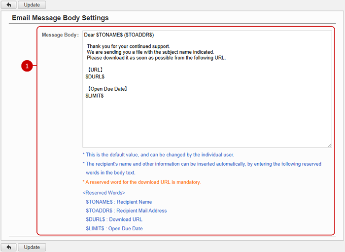Click the top Update button
This screenshot has height=252, width=345.
(x=32, y=4)
